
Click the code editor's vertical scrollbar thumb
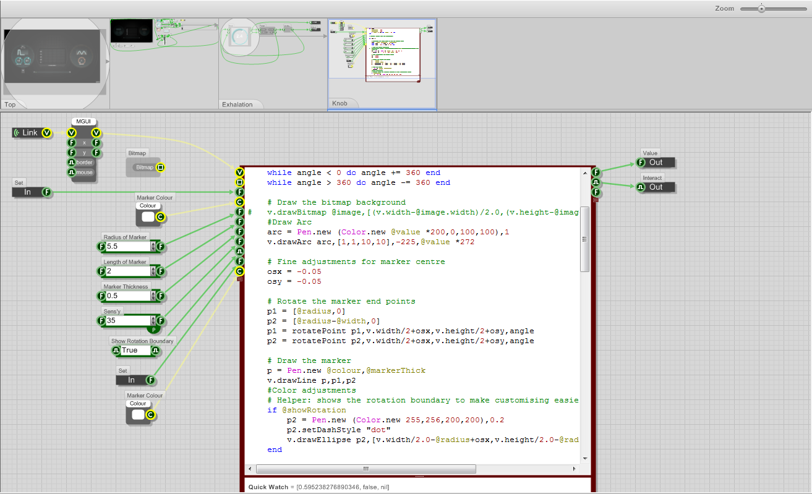[x=584, y=239]
